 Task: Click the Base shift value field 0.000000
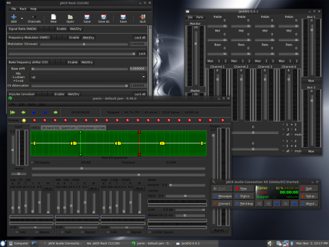coord(137,69)
